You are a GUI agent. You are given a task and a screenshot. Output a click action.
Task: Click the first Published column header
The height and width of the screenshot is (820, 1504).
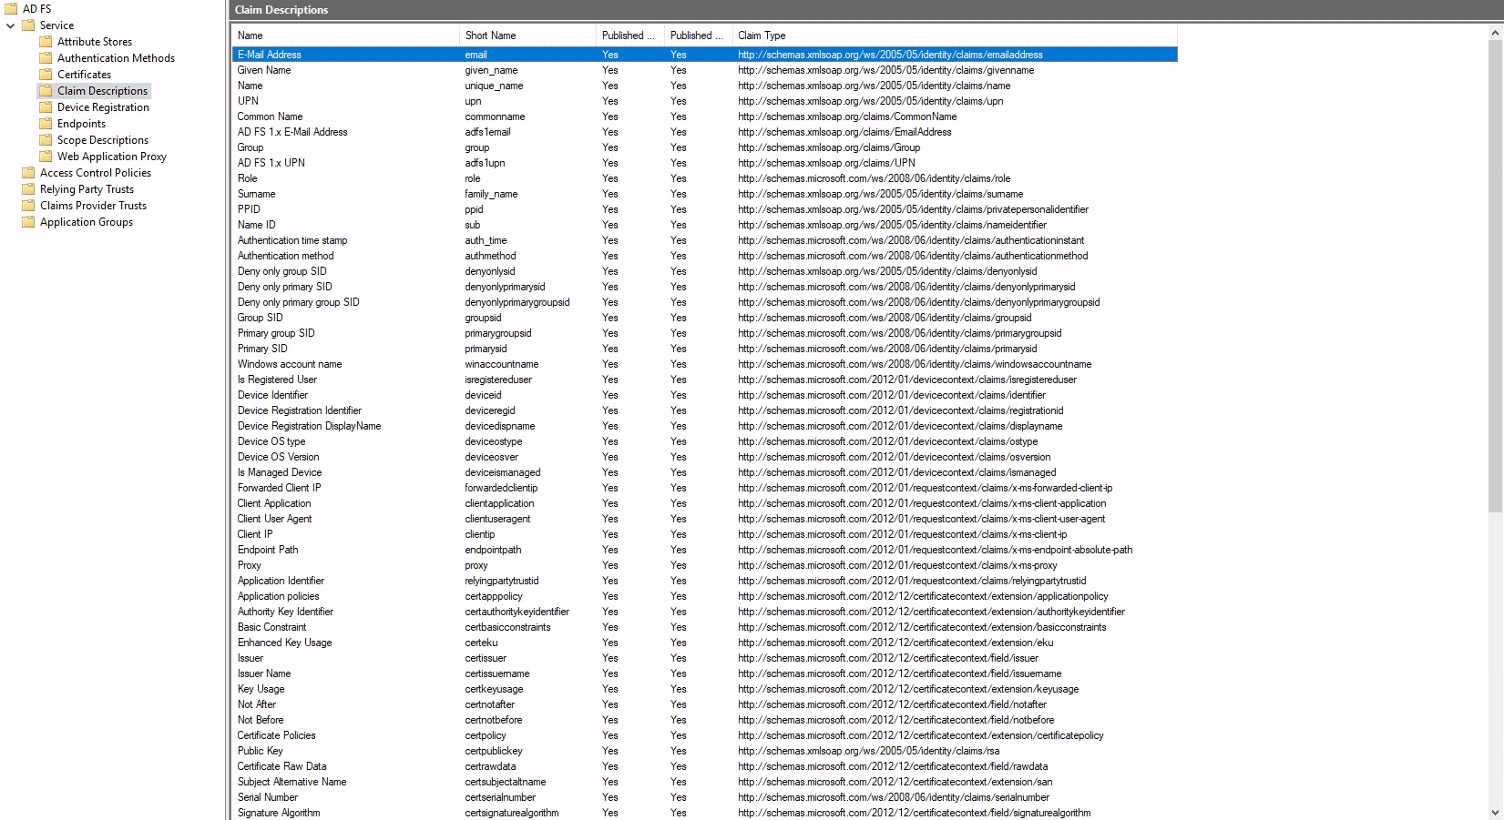tap(629, 35)
